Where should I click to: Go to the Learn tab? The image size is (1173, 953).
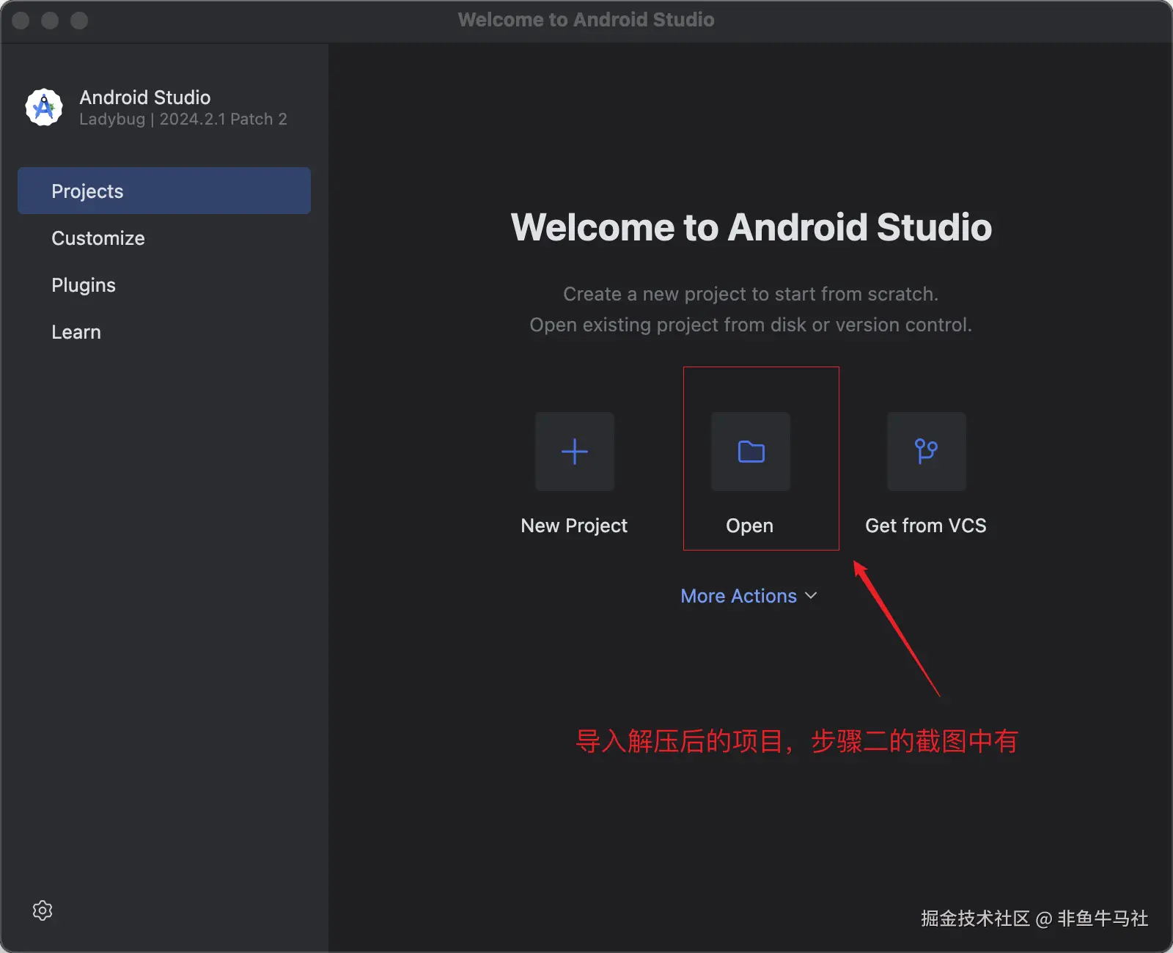[x=164, y=332]
